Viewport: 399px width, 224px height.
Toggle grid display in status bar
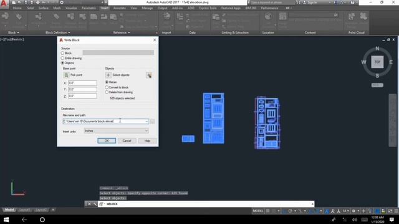[x=267, y=211]
